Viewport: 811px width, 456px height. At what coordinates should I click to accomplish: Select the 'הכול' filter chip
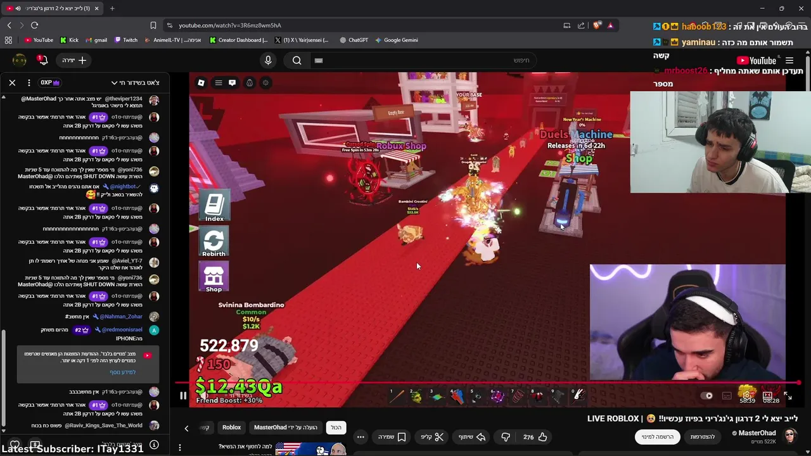point(336,427)
